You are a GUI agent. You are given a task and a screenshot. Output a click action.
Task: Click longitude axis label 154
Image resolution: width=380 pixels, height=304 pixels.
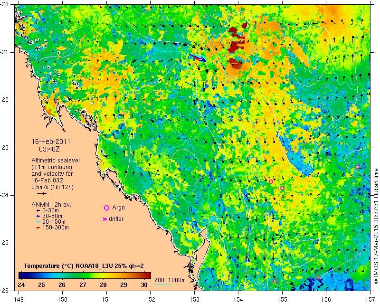click(x=238, y=300)
